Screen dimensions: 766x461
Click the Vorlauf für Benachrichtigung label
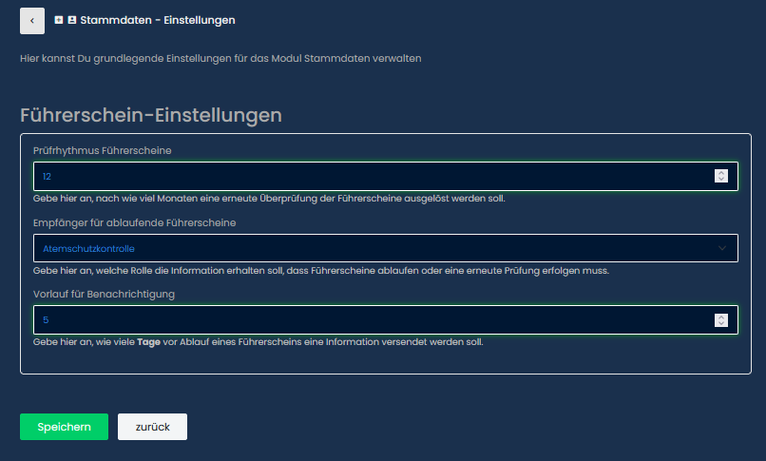click(x=104, y=295)
